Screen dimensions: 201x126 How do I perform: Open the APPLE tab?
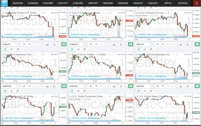(x=168, y=3)
